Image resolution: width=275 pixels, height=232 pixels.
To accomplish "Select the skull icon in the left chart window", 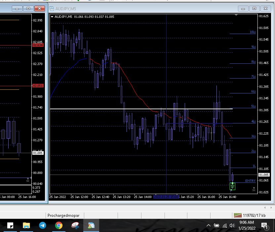I will click(28, 180).
